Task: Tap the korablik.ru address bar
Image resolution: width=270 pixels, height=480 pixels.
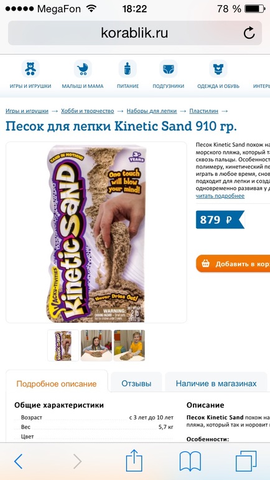Action: coord(135,33)
